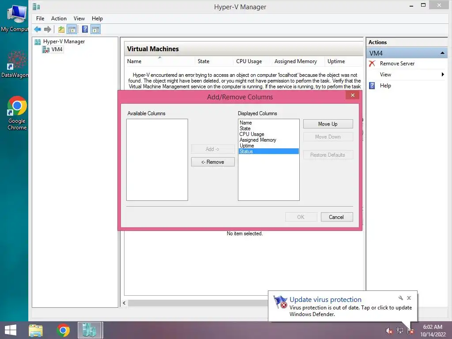This screenshot has height=339, width=452.
Task: Click the Cancel button
Action: coord(337,217)
